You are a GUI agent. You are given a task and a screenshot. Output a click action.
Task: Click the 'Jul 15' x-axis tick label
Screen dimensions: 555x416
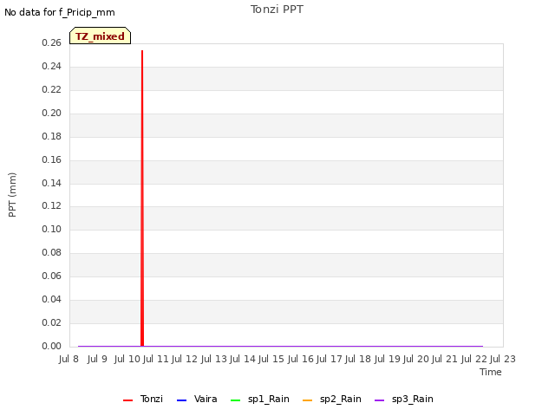[271, 359]
